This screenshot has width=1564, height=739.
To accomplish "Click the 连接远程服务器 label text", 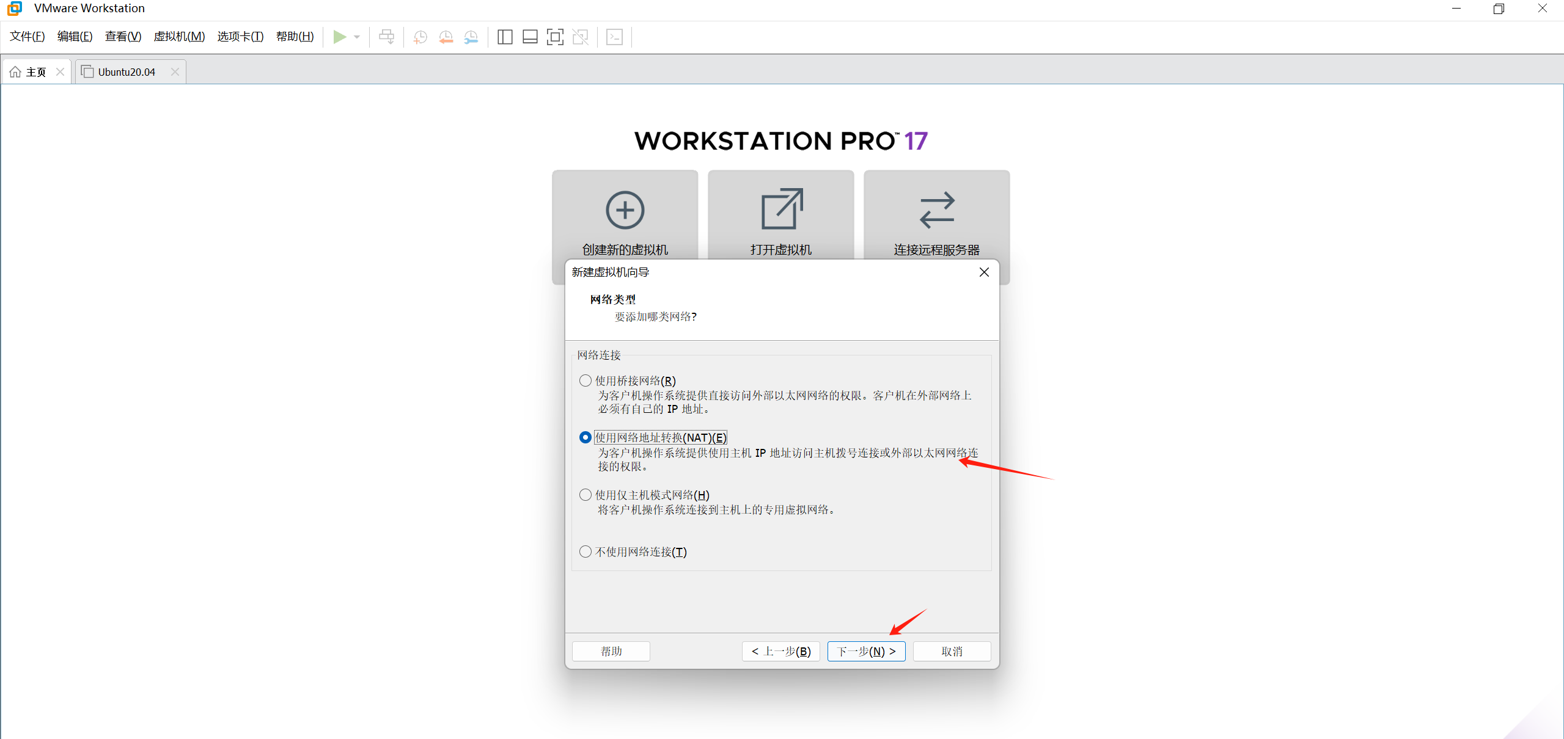I will [x=937, y=250].
